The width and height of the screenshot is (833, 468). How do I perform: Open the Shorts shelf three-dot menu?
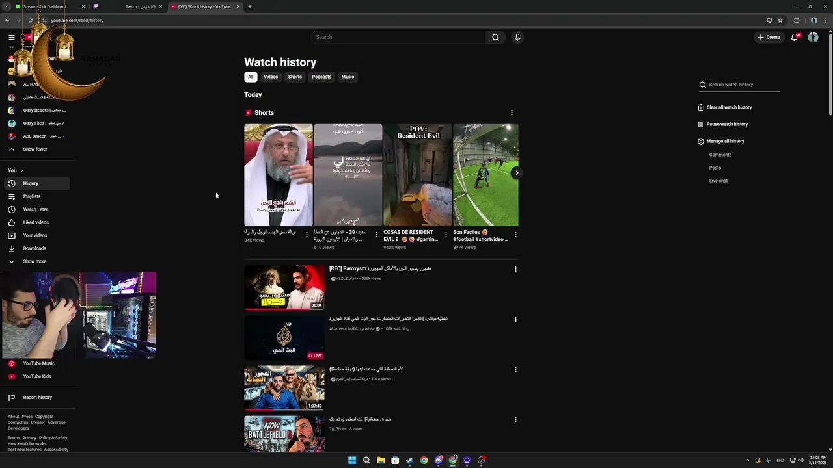(512, 113)
